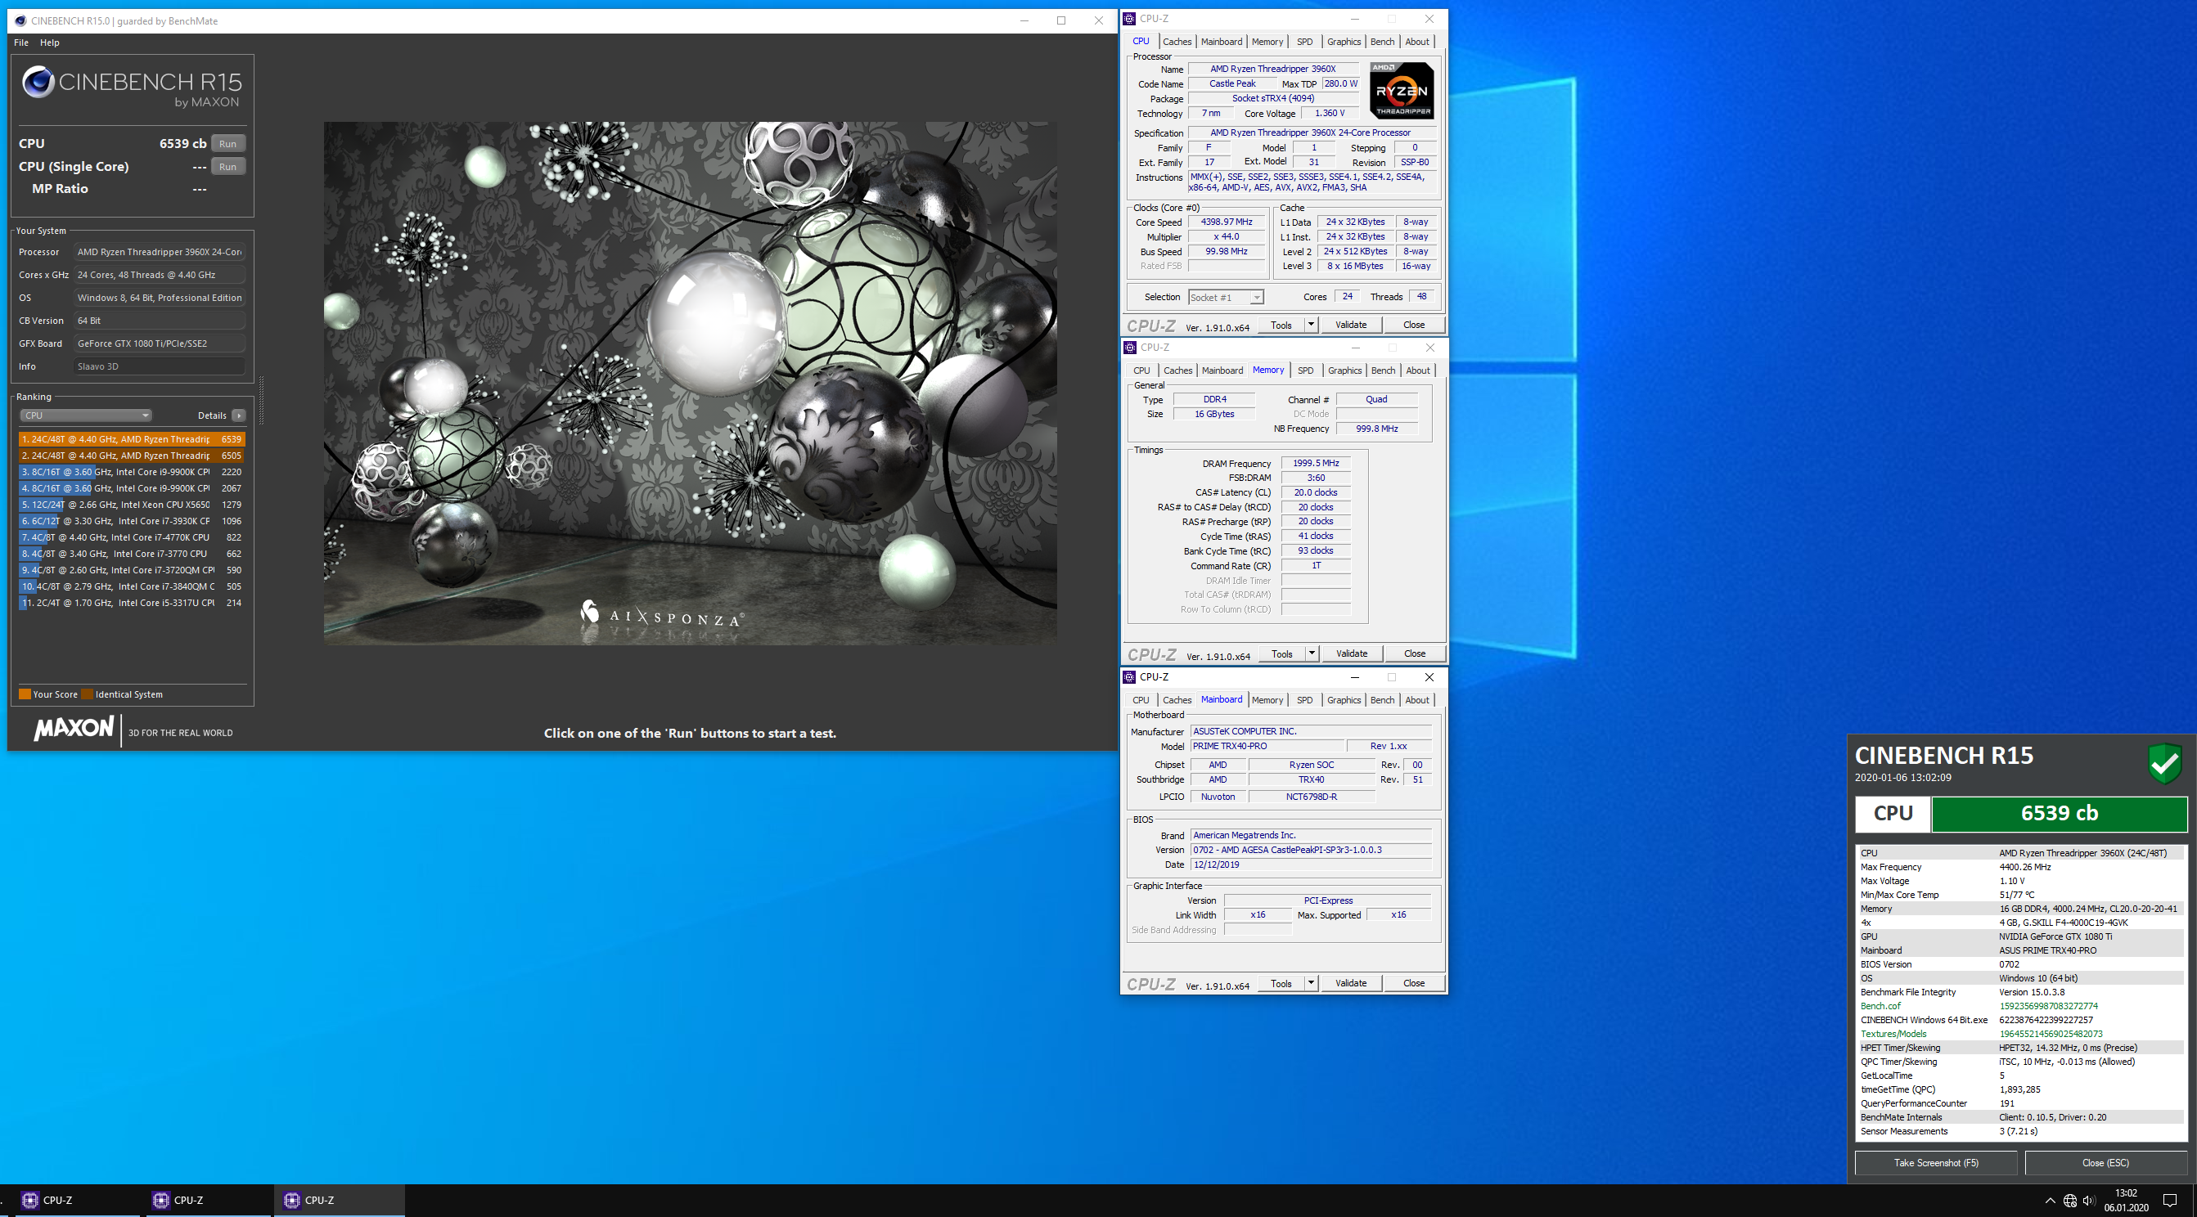Click the Cinebench R15 logo icon
2197x1217 pixels.
click(38, 83)
